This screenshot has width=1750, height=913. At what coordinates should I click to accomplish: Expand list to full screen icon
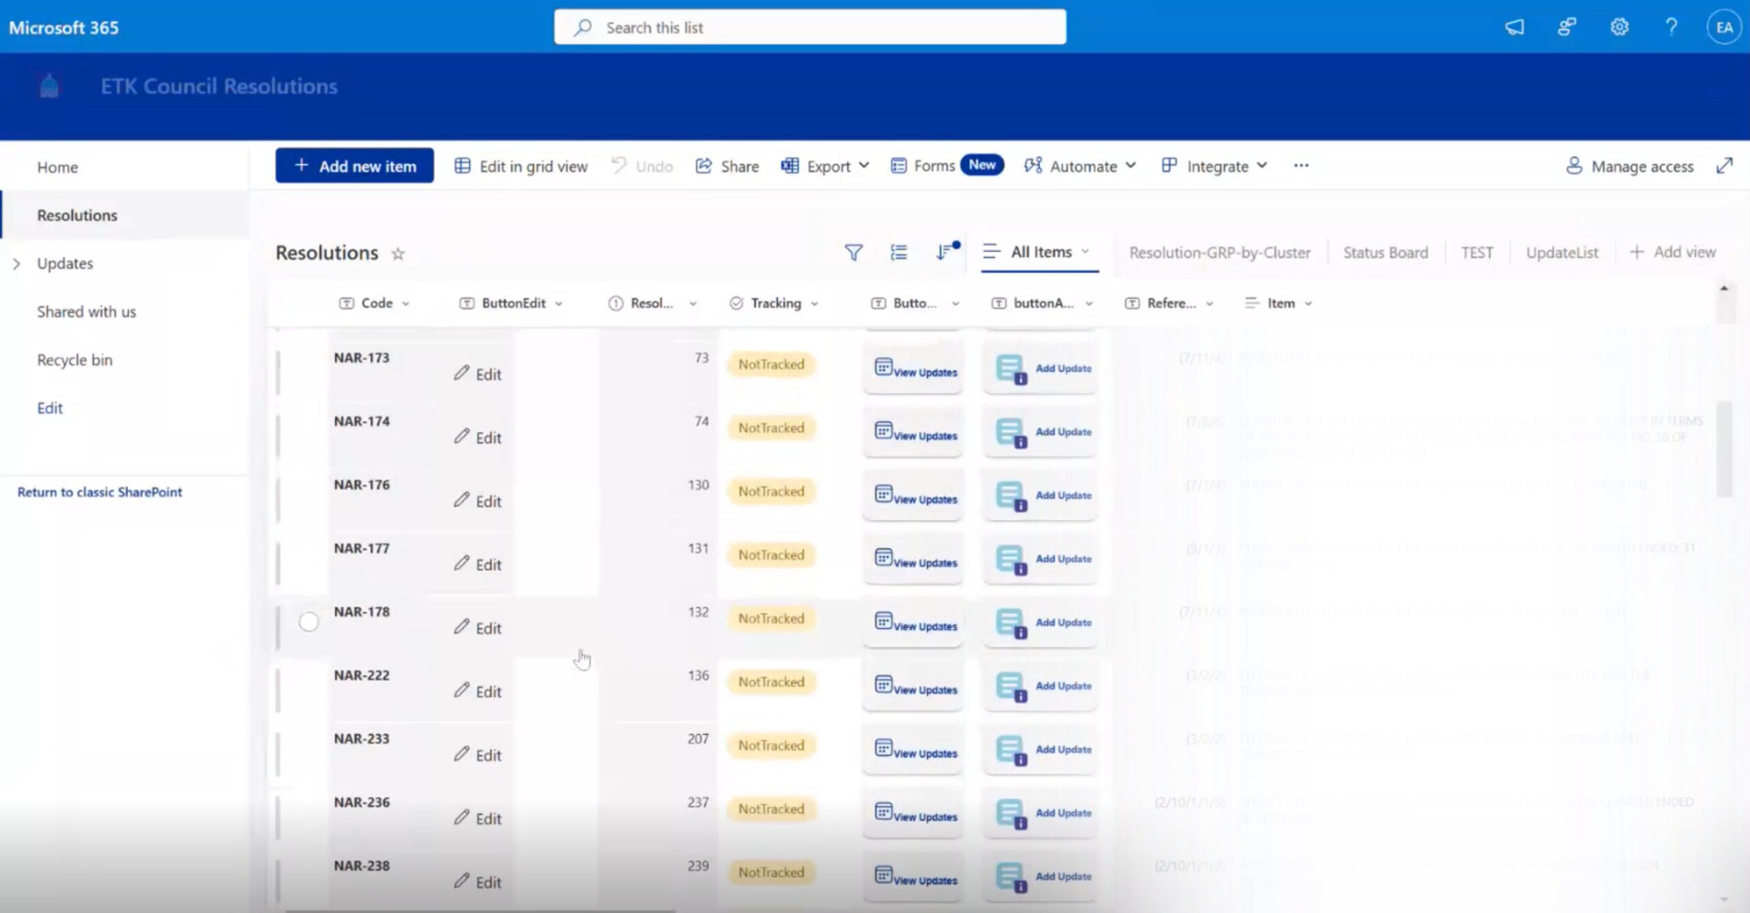point(1724,166)
